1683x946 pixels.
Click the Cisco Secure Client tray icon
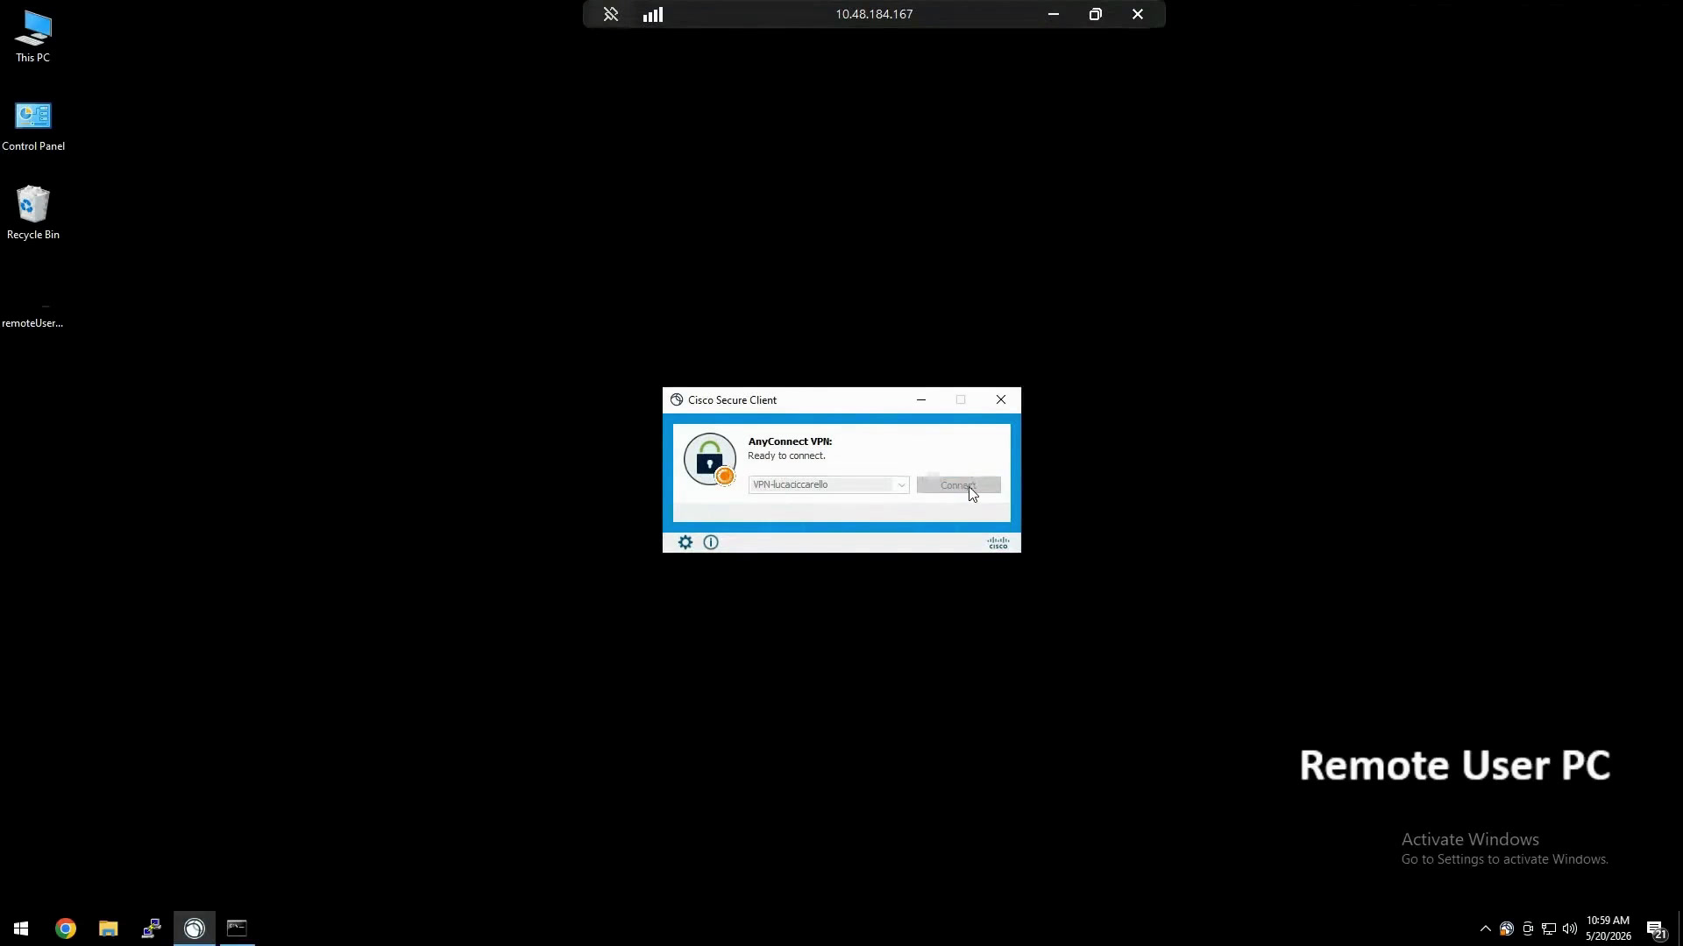coord(1507,928)
